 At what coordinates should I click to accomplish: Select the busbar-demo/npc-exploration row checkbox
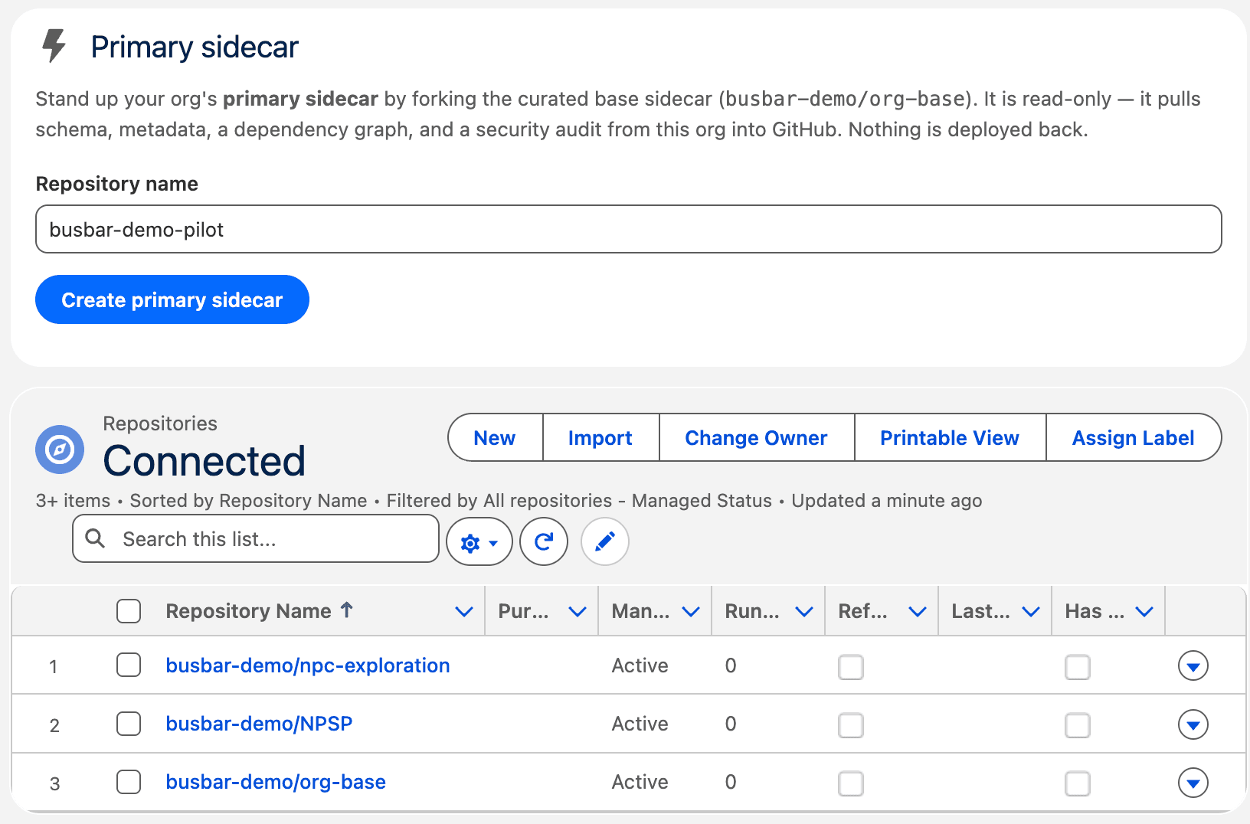click(129, 665)
